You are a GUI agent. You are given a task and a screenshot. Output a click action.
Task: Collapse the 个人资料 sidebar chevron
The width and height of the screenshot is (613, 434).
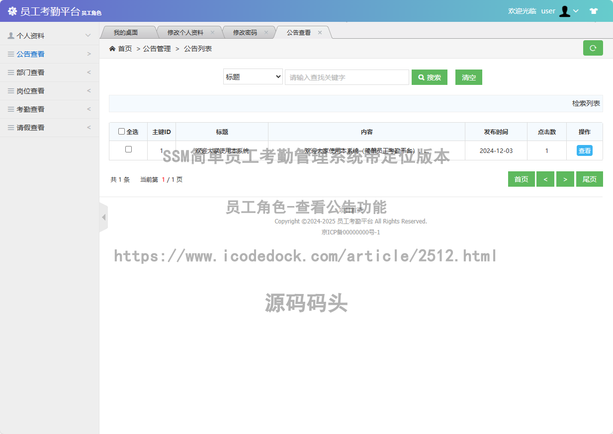tap(88, 36)
